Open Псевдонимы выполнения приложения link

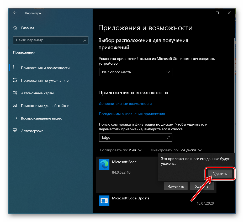click(x=132, y=114)
